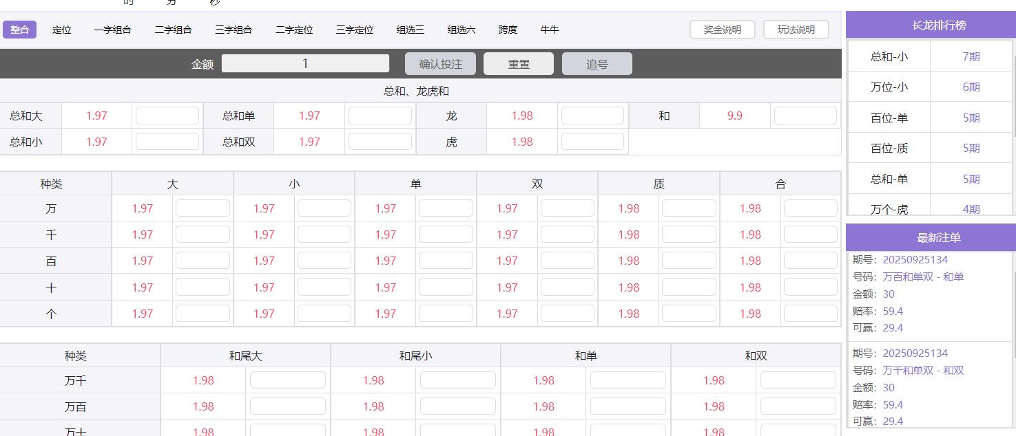The image size is (1016, 436).
Task: Open the 一字组合 tab
Action: point(113,30)
